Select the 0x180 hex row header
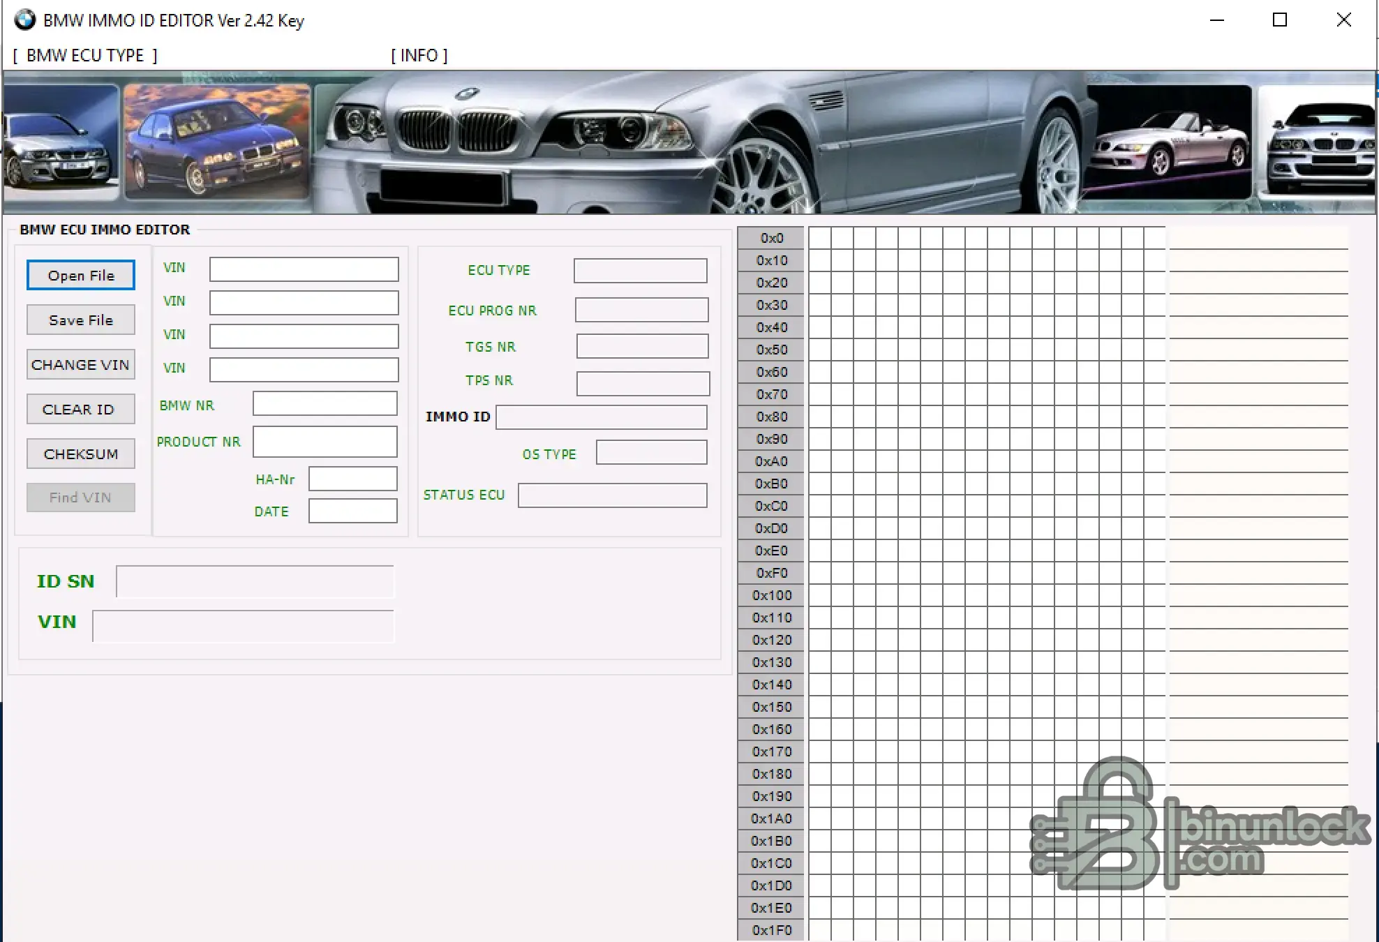The image size is (1379, 942). point(771,774)
